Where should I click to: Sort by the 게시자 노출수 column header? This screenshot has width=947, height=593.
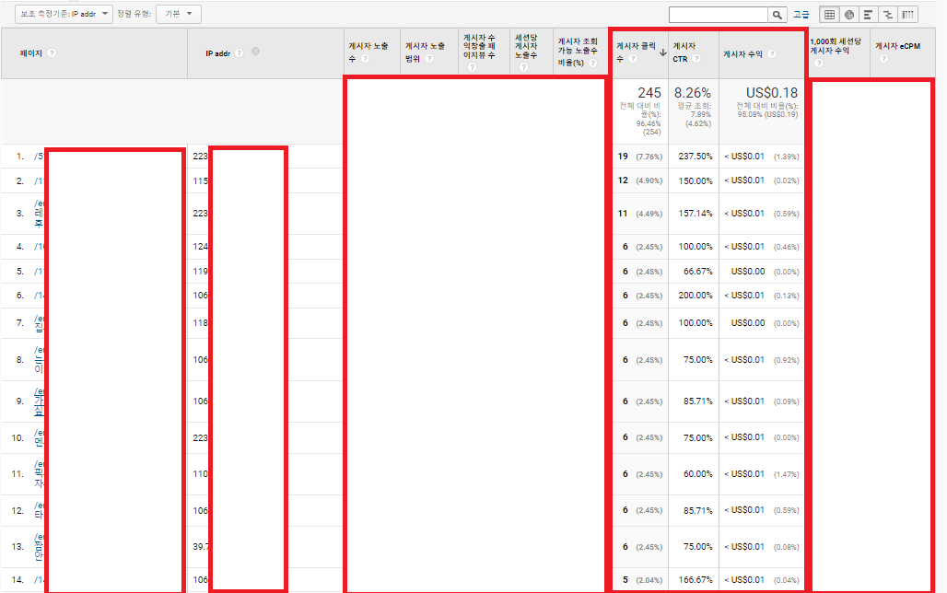(368, 52)
